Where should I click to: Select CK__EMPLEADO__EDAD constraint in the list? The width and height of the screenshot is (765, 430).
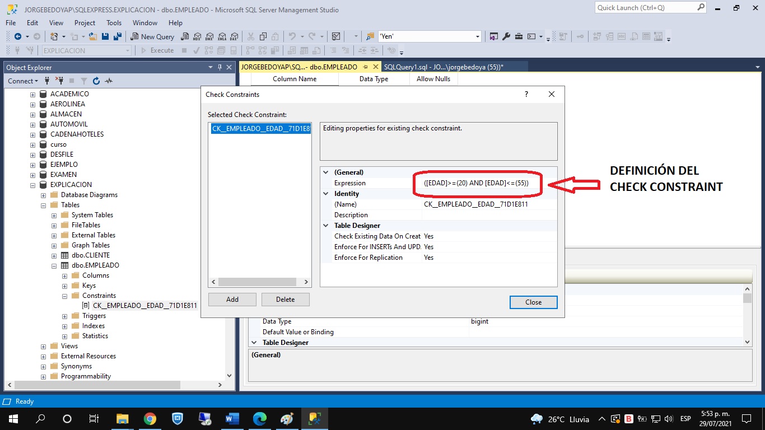click(x=261, y=129)
